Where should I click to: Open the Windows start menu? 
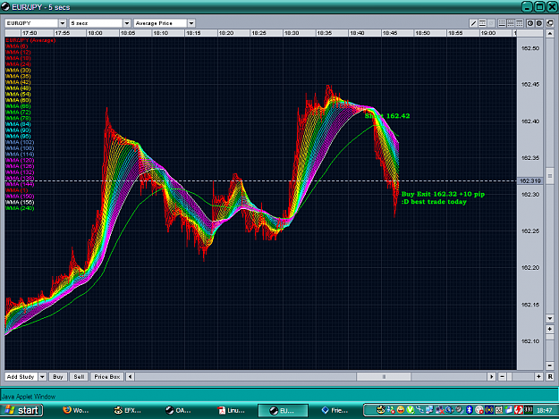click(21, 410)
